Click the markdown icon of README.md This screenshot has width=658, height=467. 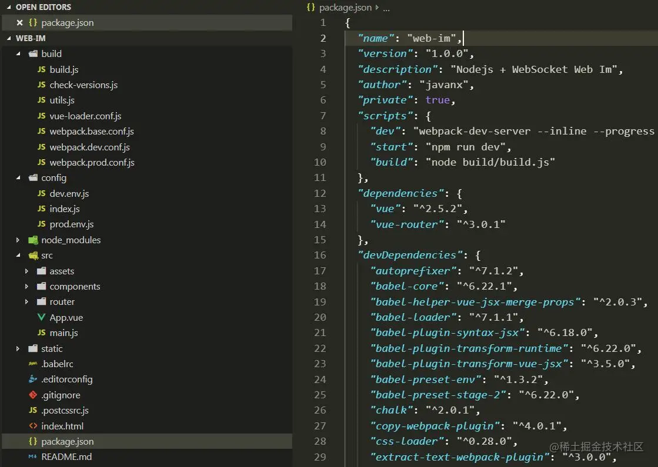point(33,457)
